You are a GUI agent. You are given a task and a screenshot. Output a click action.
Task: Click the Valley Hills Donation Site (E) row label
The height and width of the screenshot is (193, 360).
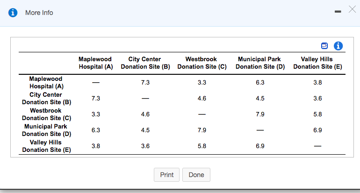click(46, 146)
